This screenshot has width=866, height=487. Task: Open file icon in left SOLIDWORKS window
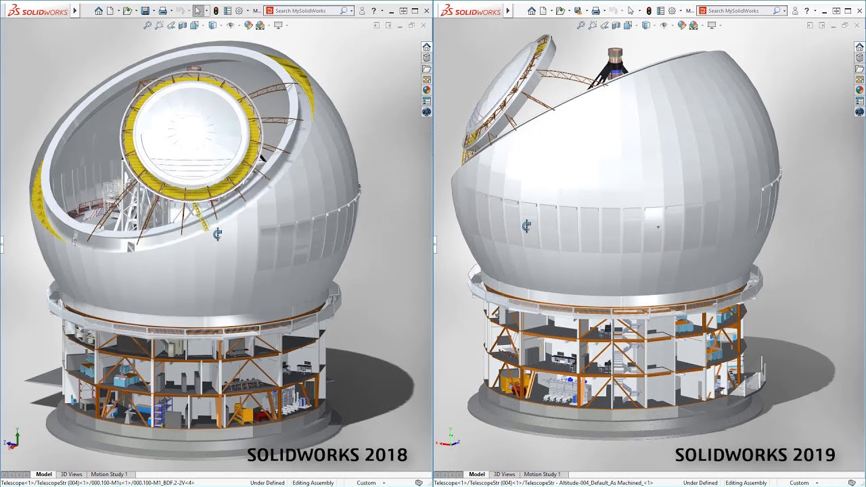tap(127, 11)
